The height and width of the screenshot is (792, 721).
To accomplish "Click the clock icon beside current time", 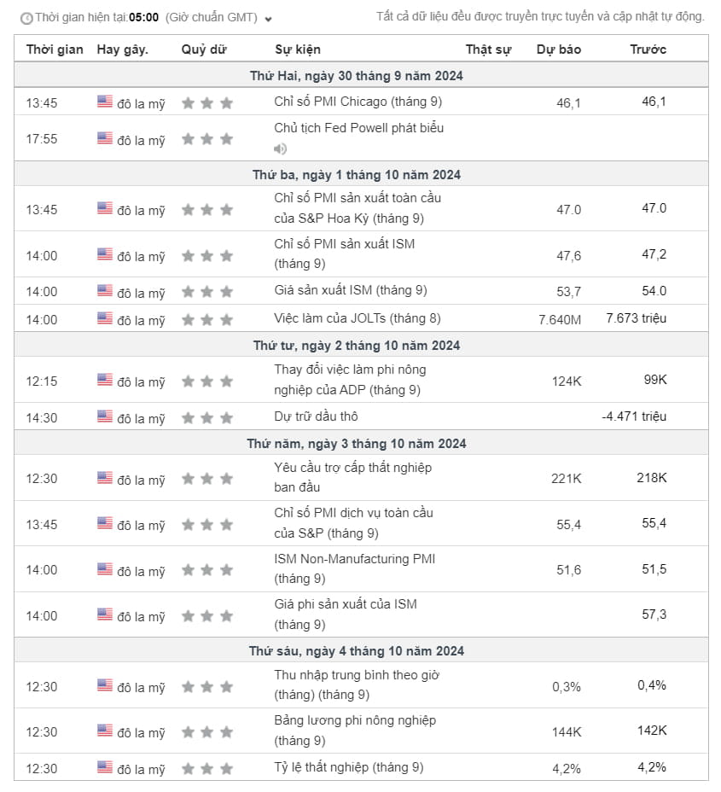I will 26,18.
